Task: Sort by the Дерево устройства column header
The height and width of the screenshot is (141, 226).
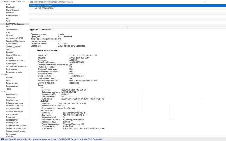Action: 118,2
